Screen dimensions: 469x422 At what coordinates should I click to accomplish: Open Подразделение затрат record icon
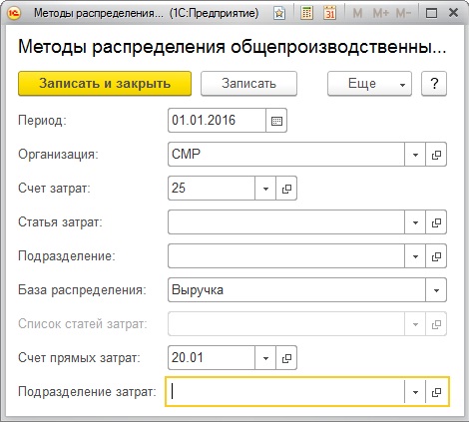[436, 392]
